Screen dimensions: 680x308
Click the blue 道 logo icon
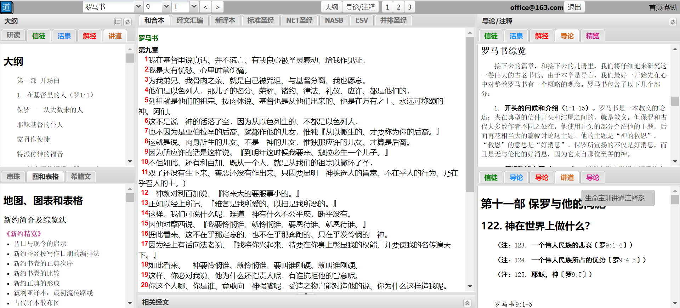click(7, 7)
